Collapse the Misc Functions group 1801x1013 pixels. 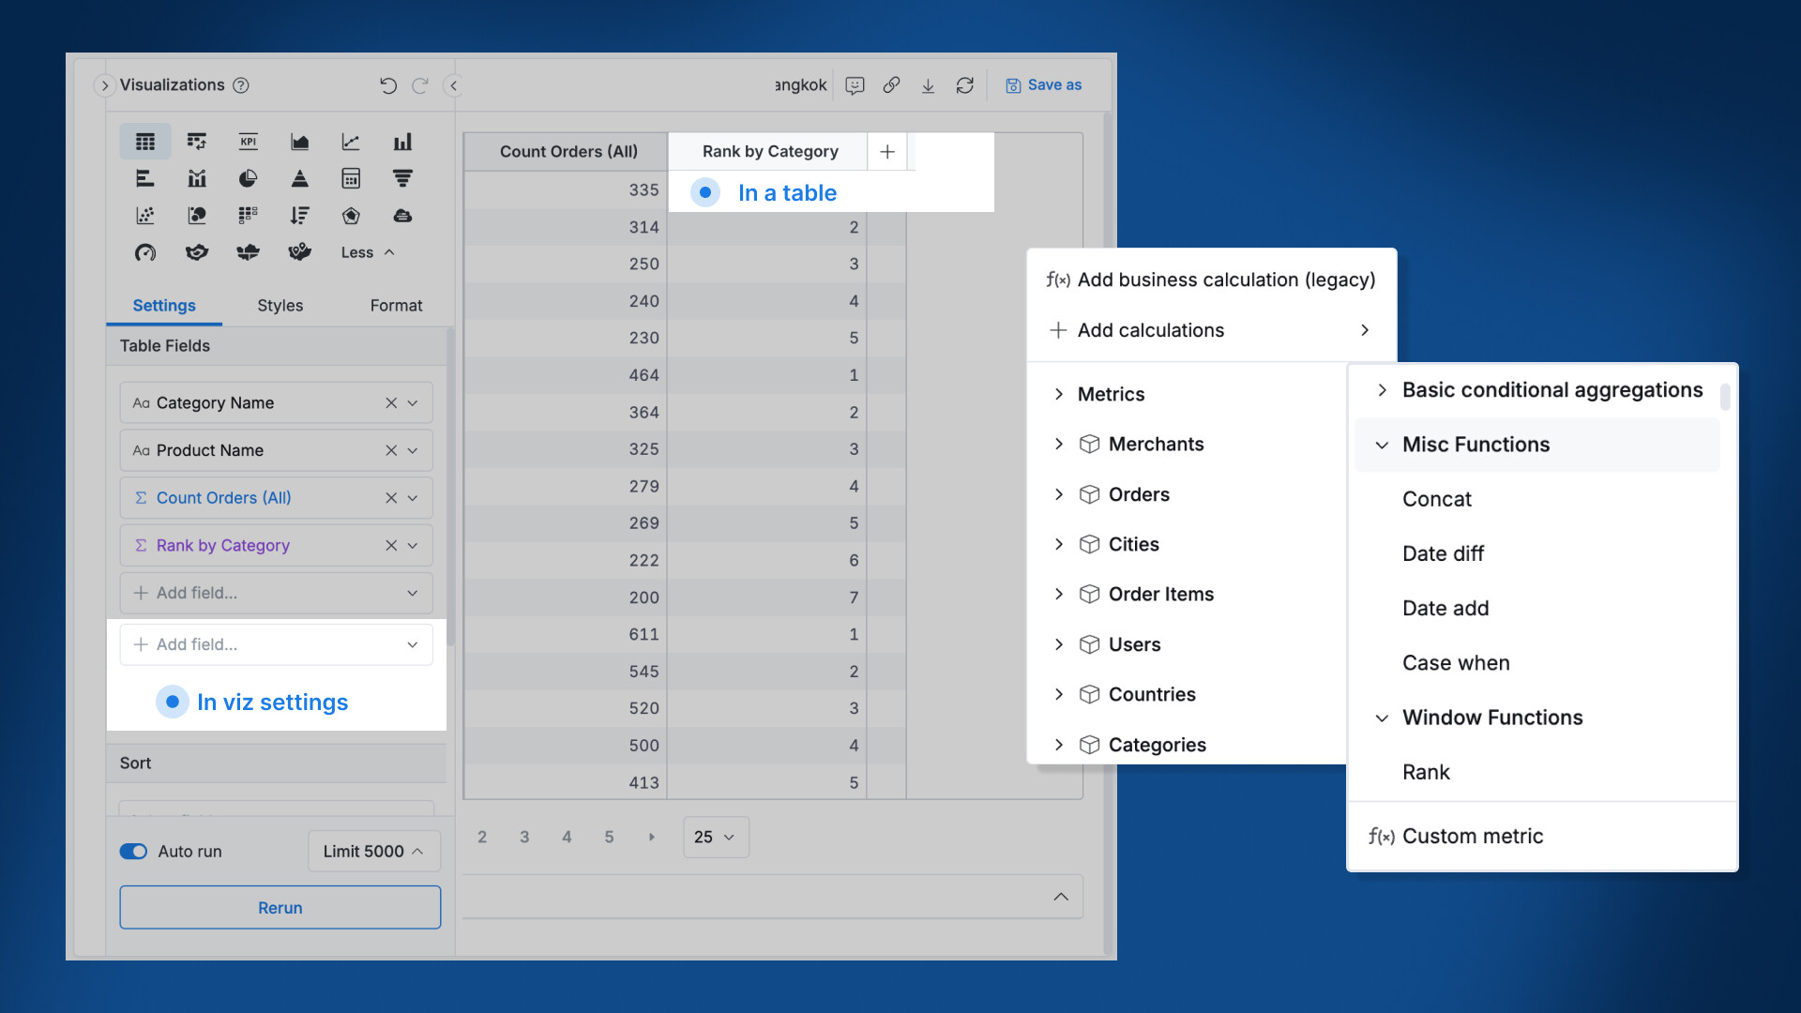[1382, 445]
